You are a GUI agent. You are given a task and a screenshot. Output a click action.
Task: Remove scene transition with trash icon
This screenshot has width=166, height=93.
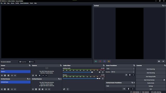(130, 75)
